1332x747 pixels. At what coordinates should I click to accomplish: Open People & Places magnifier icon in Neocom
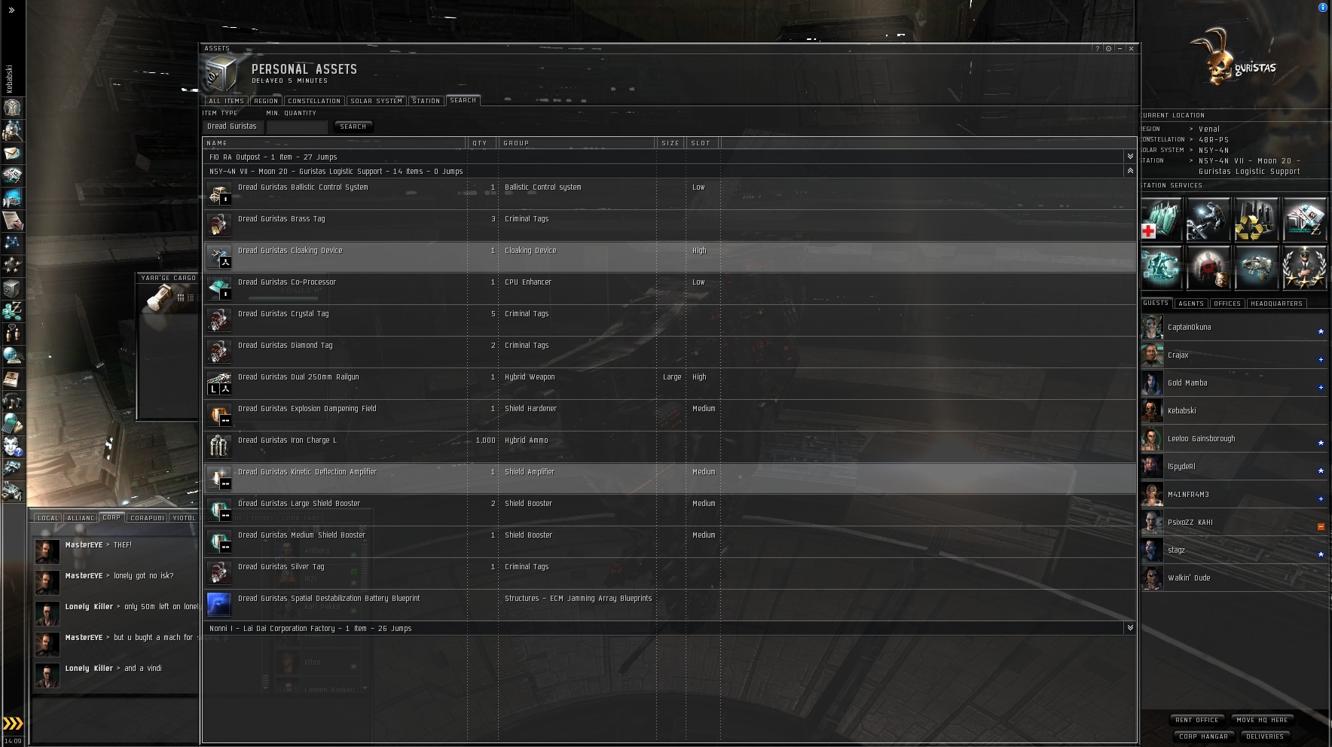(12, 130)
